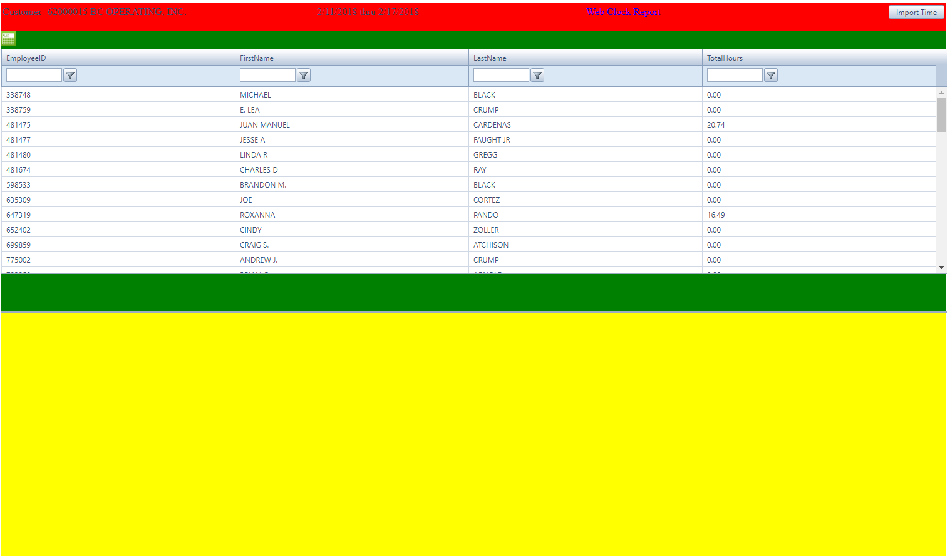Click first name CHARLES D
Screen dimensions: 950x556
259,170
